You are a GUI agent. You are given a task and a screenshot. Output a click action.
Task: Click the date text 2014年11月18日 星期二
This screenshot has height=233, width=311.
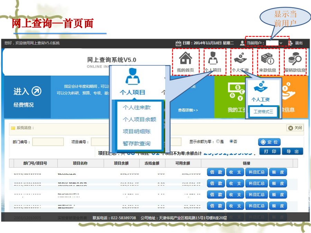tap(214, 43)
